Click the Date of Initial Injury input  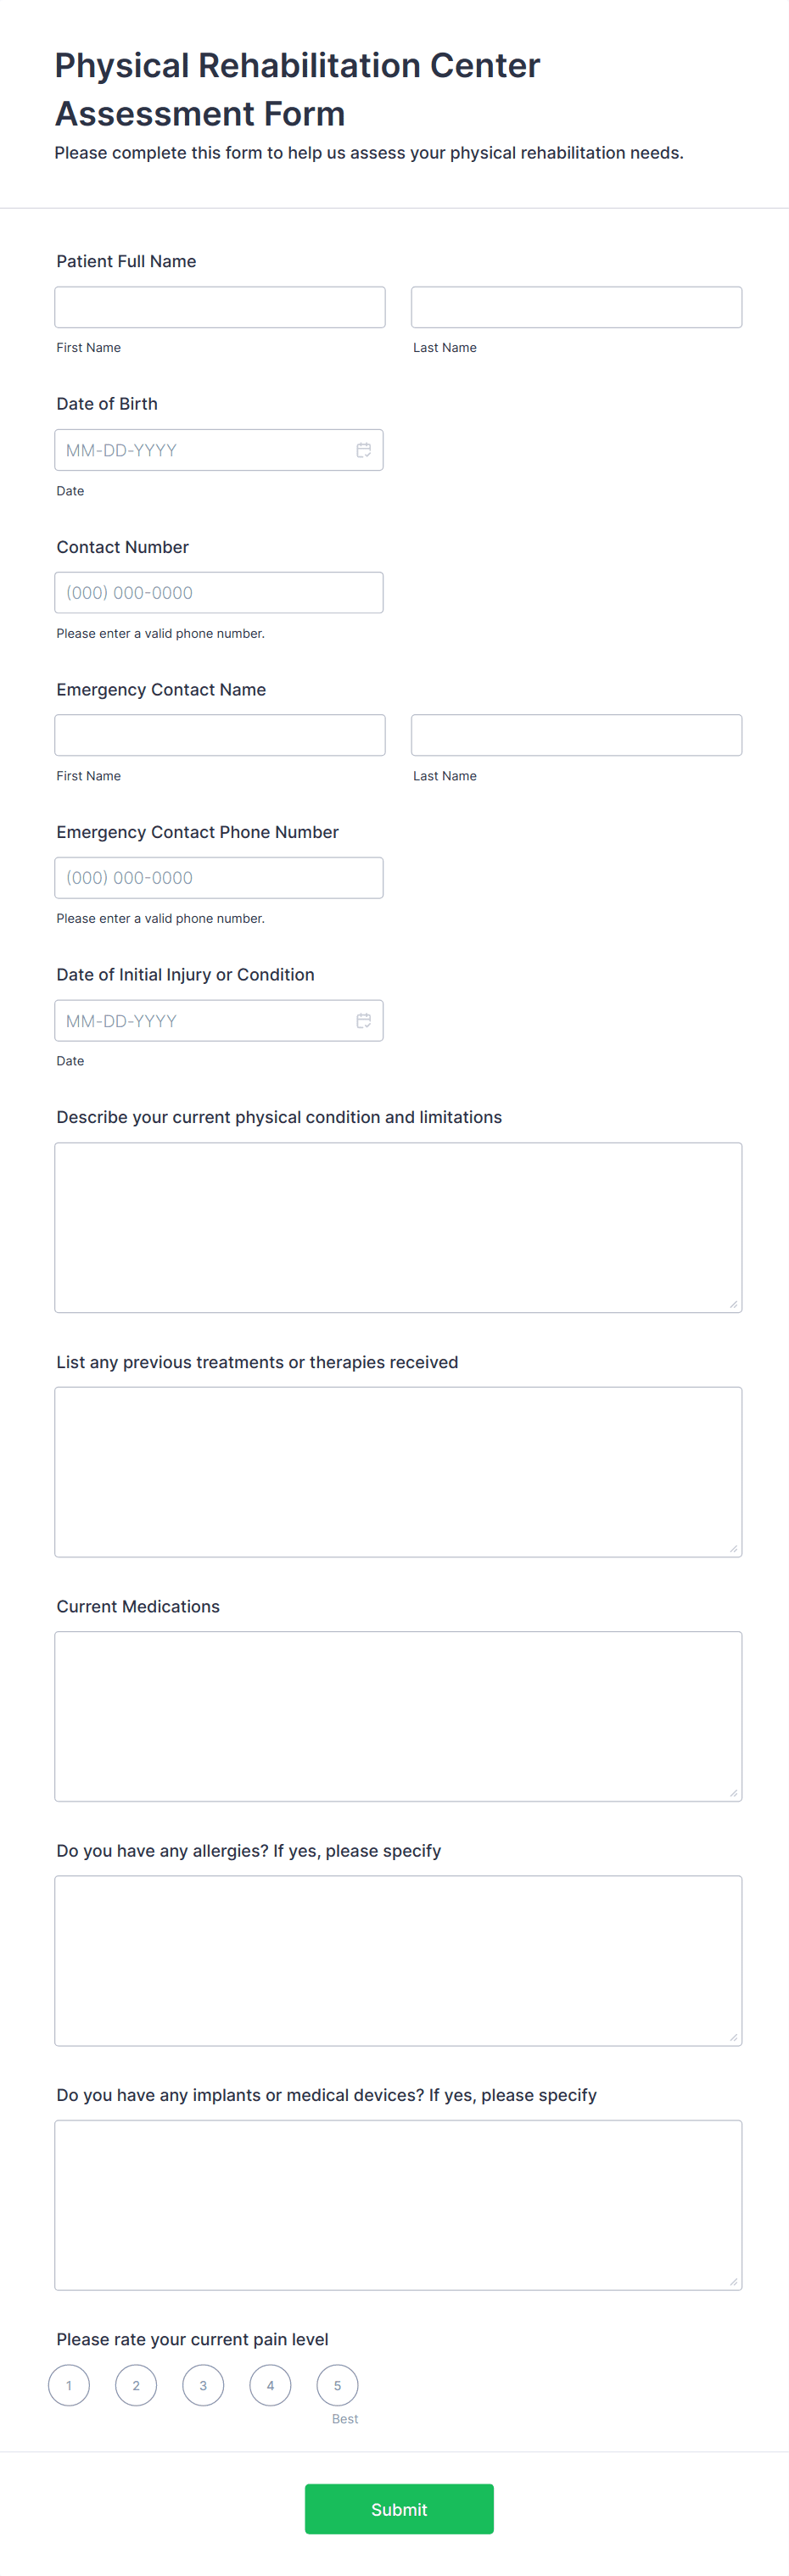[200, 1020]
